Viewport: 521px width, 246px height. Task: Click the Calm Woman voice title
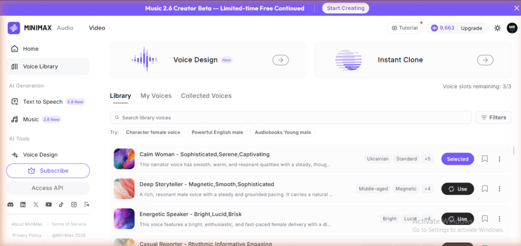(x=205, y=155)
